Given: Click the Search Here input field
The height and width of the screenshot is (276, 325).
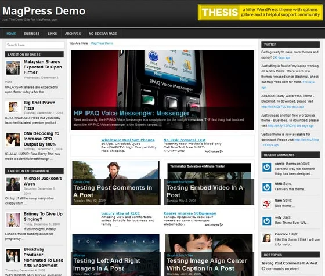Looking at the screenshot, I should point(35,45).
